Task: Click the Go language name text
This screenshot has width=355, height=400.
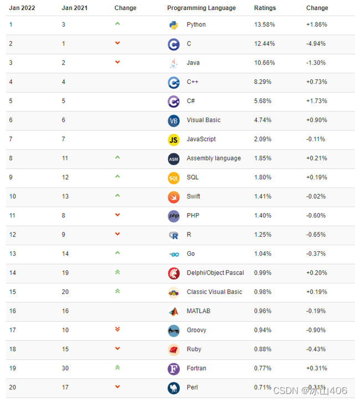Action: (x=191, y=254)
